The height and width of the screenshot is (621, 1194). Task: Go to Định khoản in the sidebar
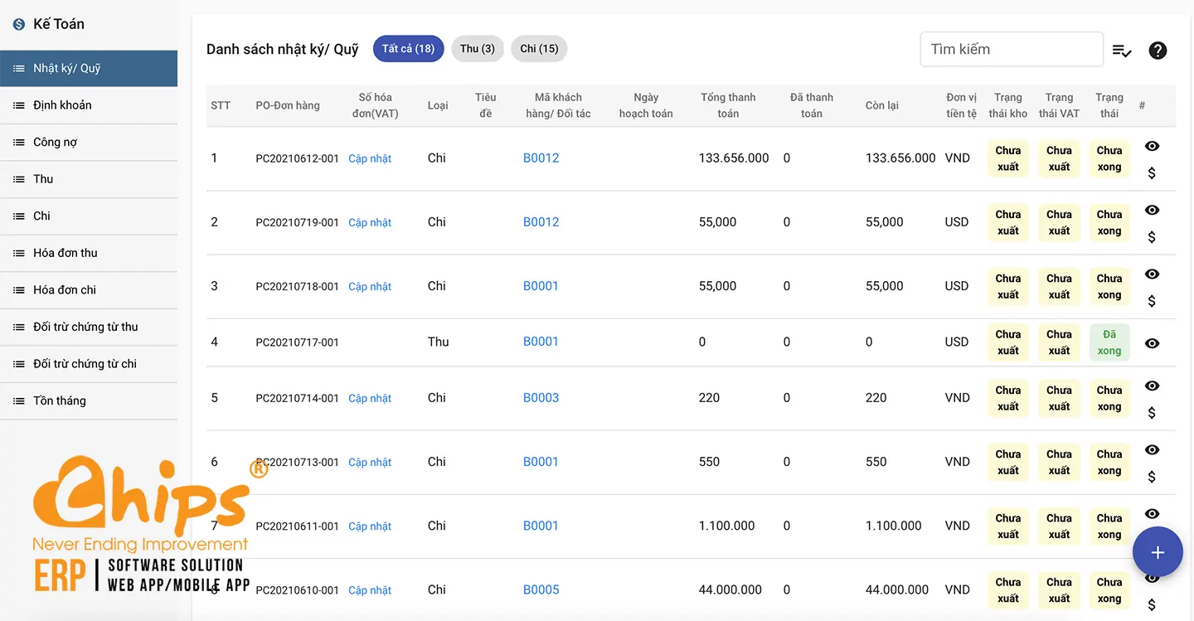coord(89,105)
